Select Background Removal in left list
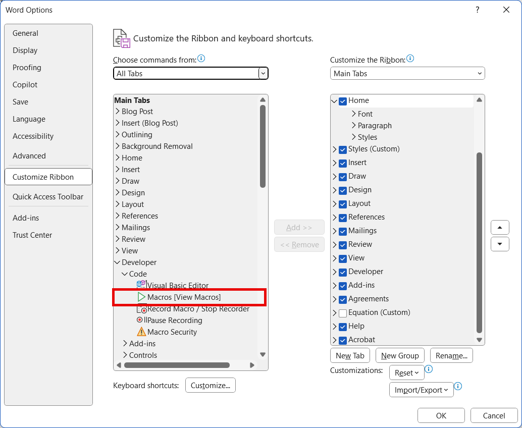Viewport: 522px width, 428px height. tap(157, 146)
